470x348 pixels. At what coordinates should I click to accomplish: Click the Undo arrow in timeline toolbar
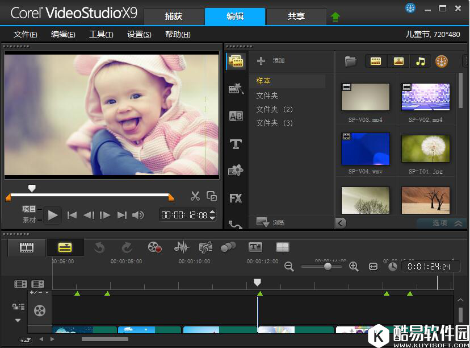(99, 247)
